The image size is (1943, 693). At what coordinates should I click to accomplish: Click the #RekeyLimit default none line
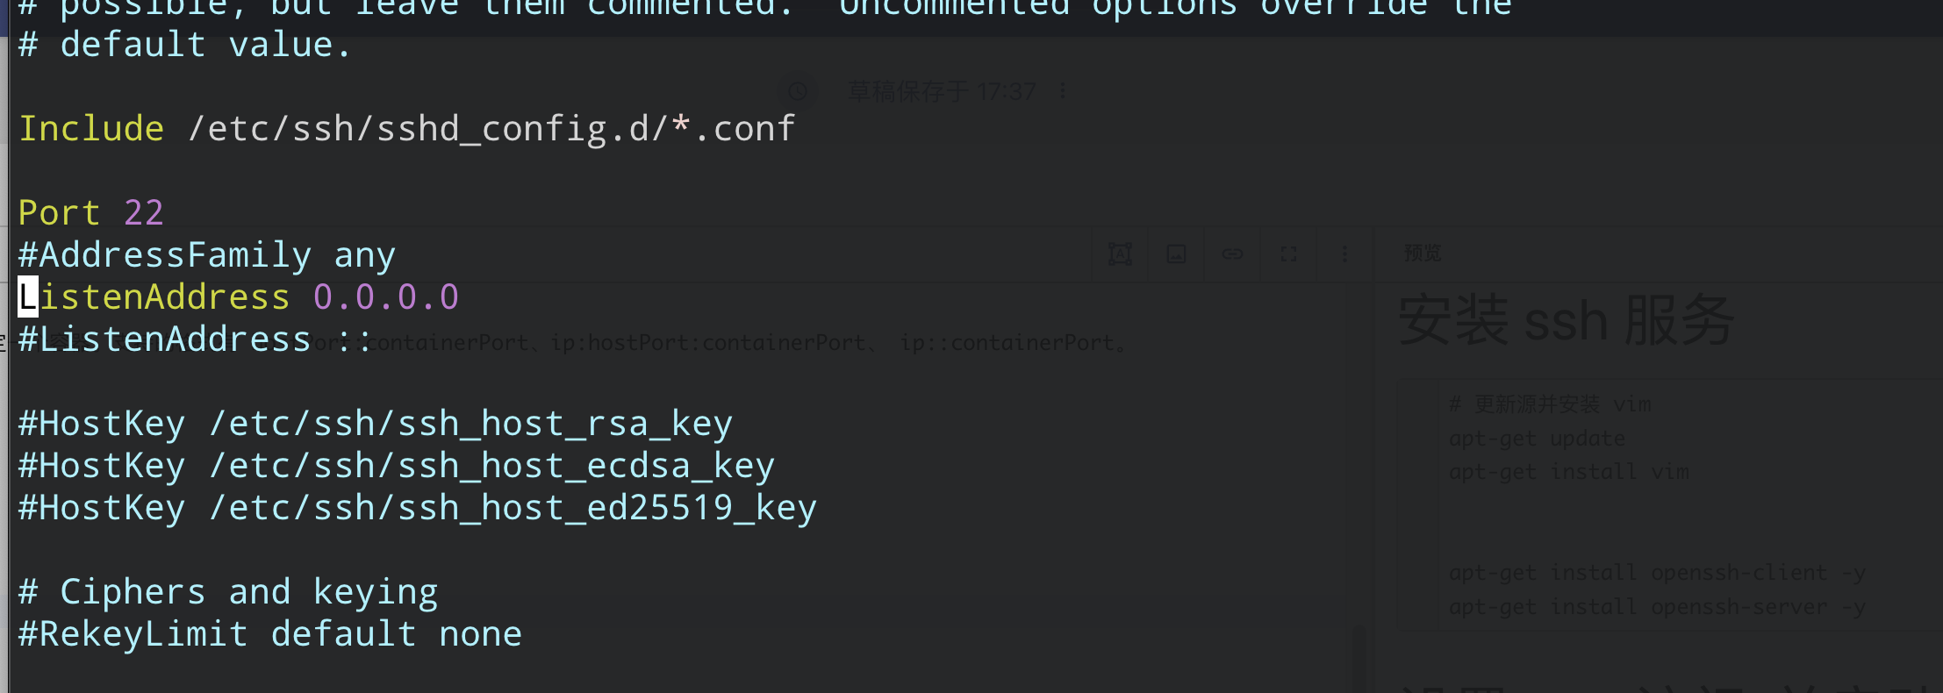click(x=270, y=633)
